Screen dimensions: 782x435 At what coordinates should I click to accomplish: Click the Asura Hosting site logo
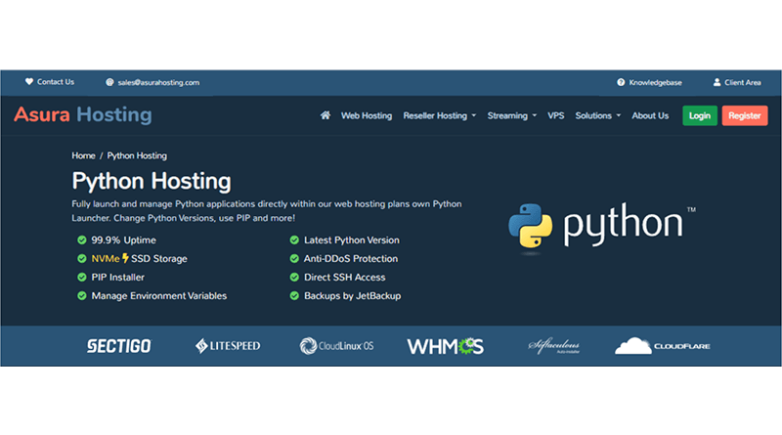(83, 114)
